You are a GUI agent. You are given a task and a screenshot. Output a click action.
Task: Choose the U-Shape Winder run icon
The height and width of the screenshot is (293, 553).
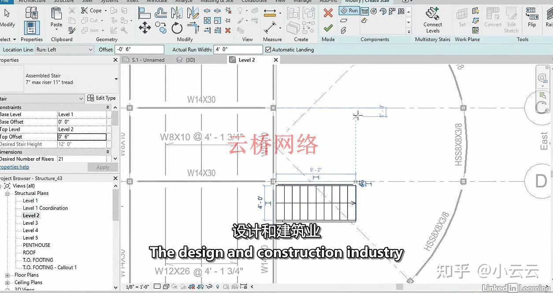(400, 11)
